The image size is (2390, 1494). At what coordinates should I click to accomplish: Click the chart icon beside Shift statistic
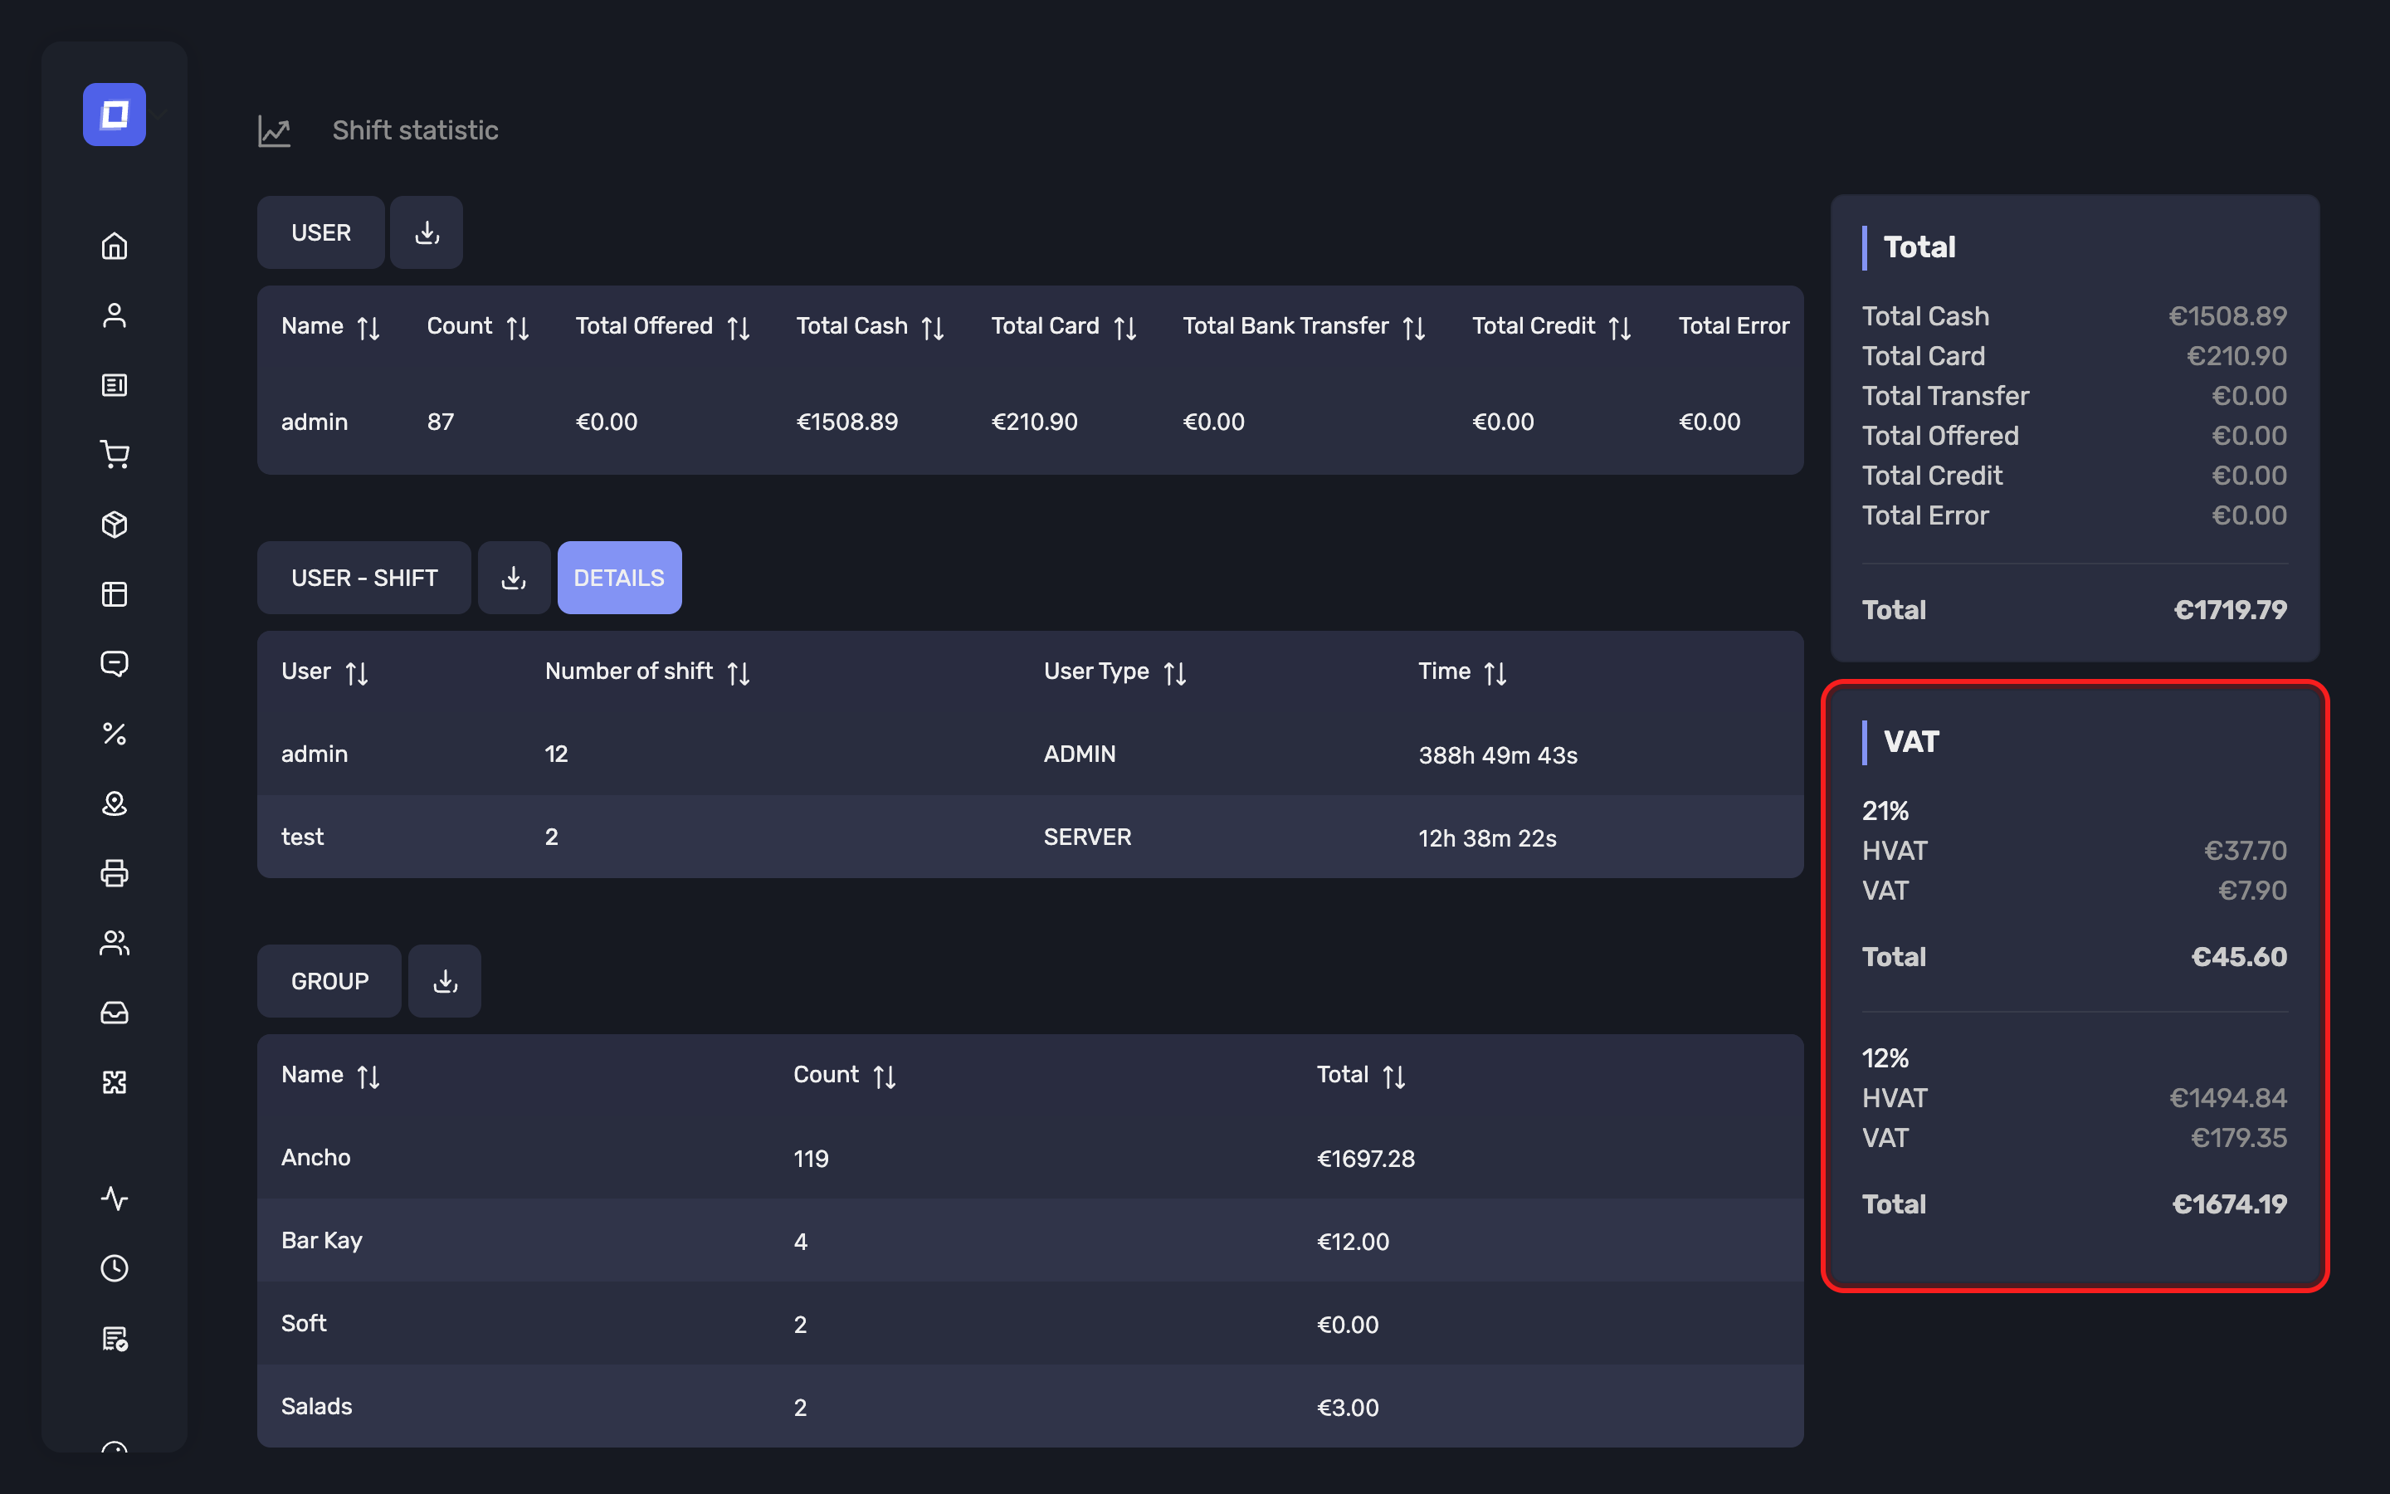click(x=275, y=130)
